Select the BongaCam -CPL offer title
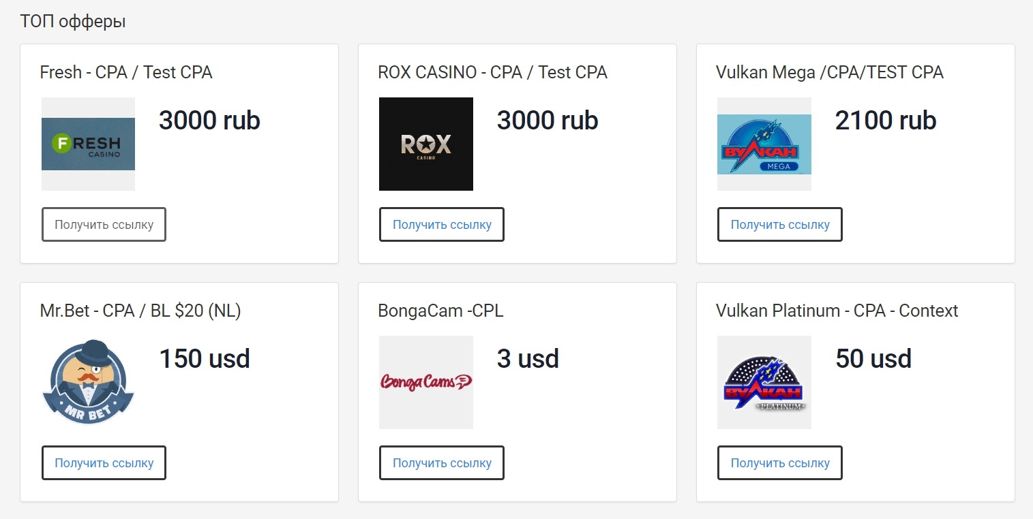Screen dimensions: 1033x519 [x=440, y=311]
